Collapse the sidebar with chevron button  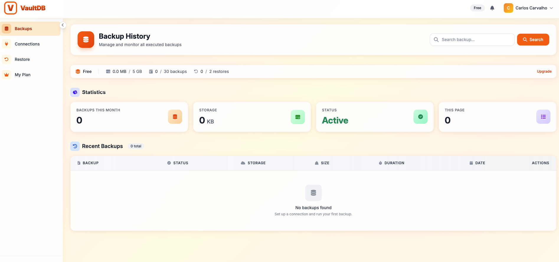63,25
